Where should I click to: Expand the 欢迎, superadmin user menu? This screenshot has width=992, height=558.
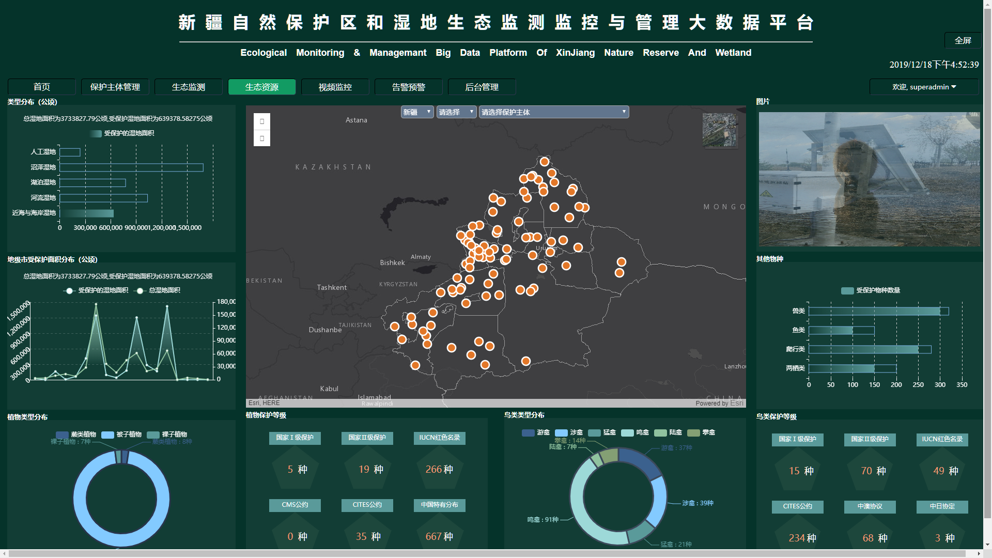tap(924, 87)
